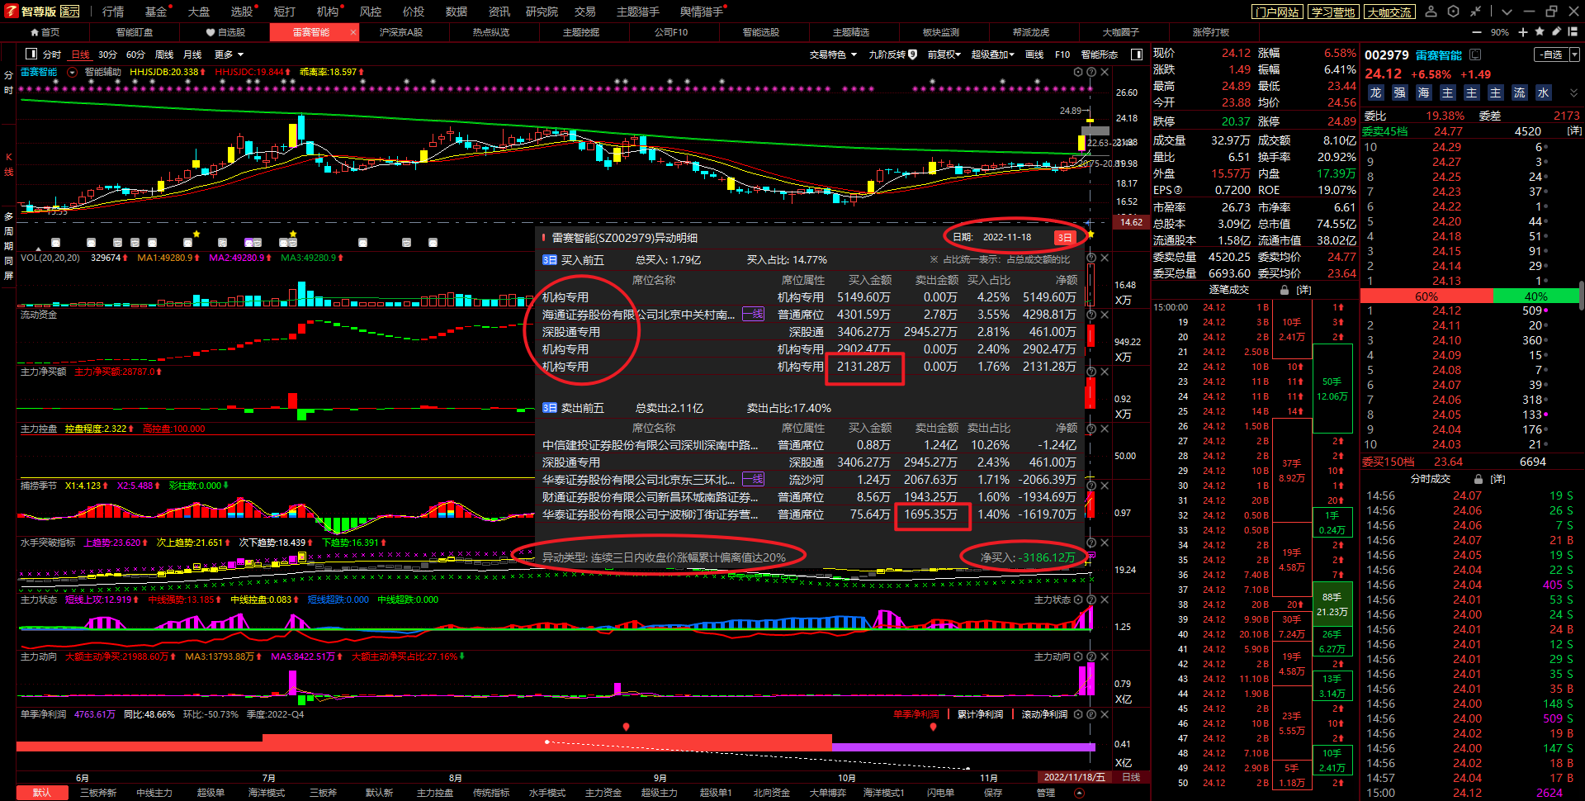Click the 主力资金 bottom tab
Image resolution: width=1585 pixels, height=801 pixels.
[x=603, y=793]
